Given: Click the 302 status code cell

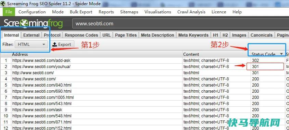Looking at the screenshot, I should pyautogui.click(x=268, y=61).
